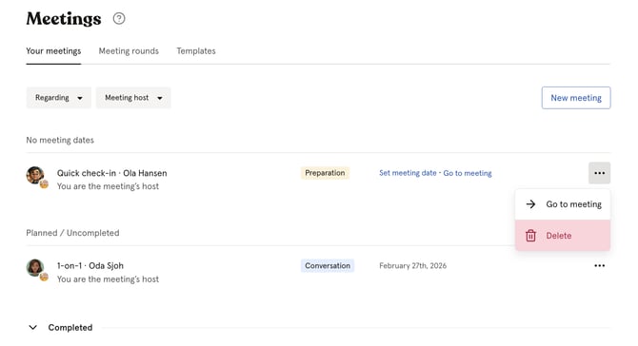The image size is (638, 346).
Task: Click host text under Quick check-in
Action: (x=108, y=186)
